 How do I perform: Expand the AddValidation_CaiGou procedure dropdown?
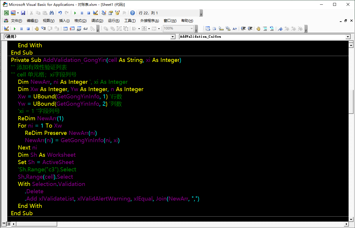[x=348, y=37]
